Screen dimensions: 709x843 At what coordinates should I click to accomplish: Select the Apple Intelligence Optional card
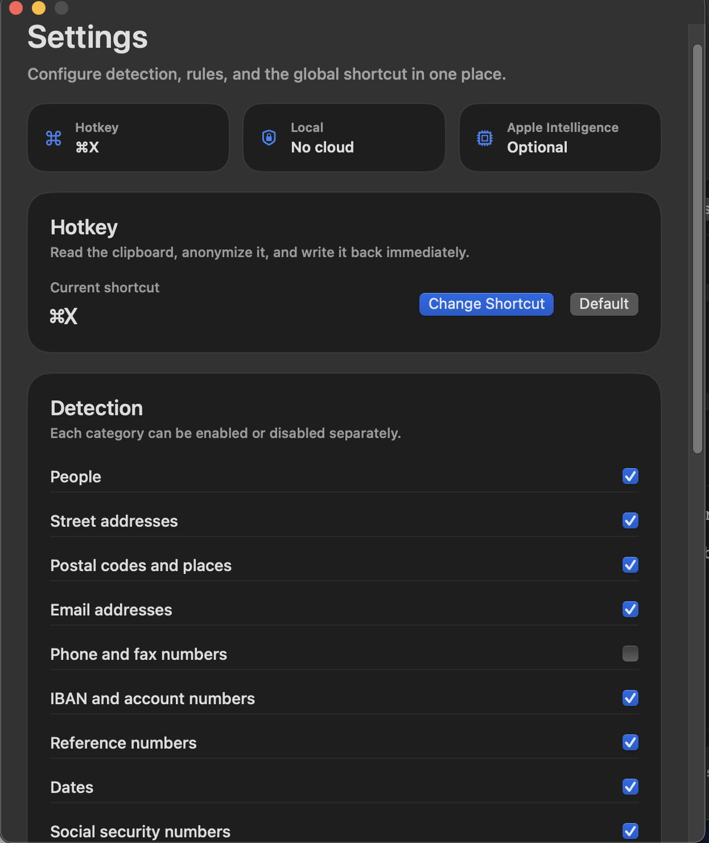point(560,138)
